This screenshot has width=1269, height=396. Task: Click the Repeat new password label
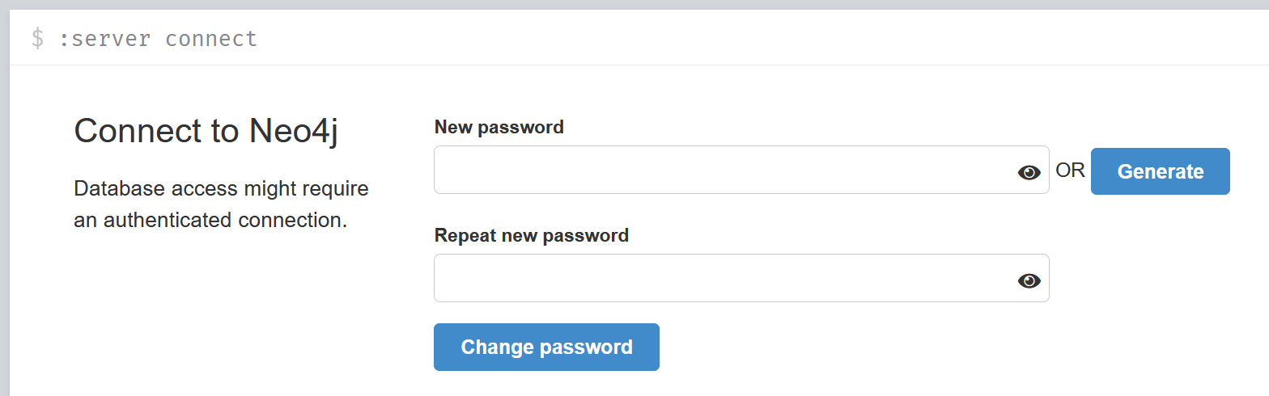(531, 235)
